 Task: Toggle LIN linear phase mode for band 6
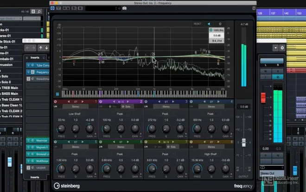coord(101,147)
